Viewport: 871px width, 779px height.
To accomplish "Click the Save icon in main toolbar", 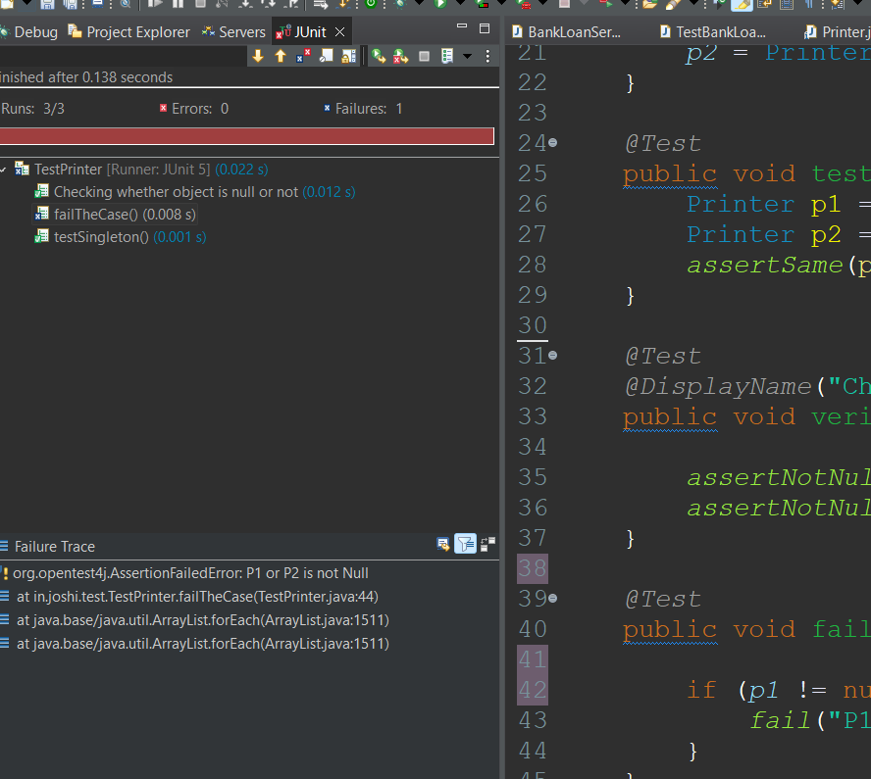I will pos(47,4).
